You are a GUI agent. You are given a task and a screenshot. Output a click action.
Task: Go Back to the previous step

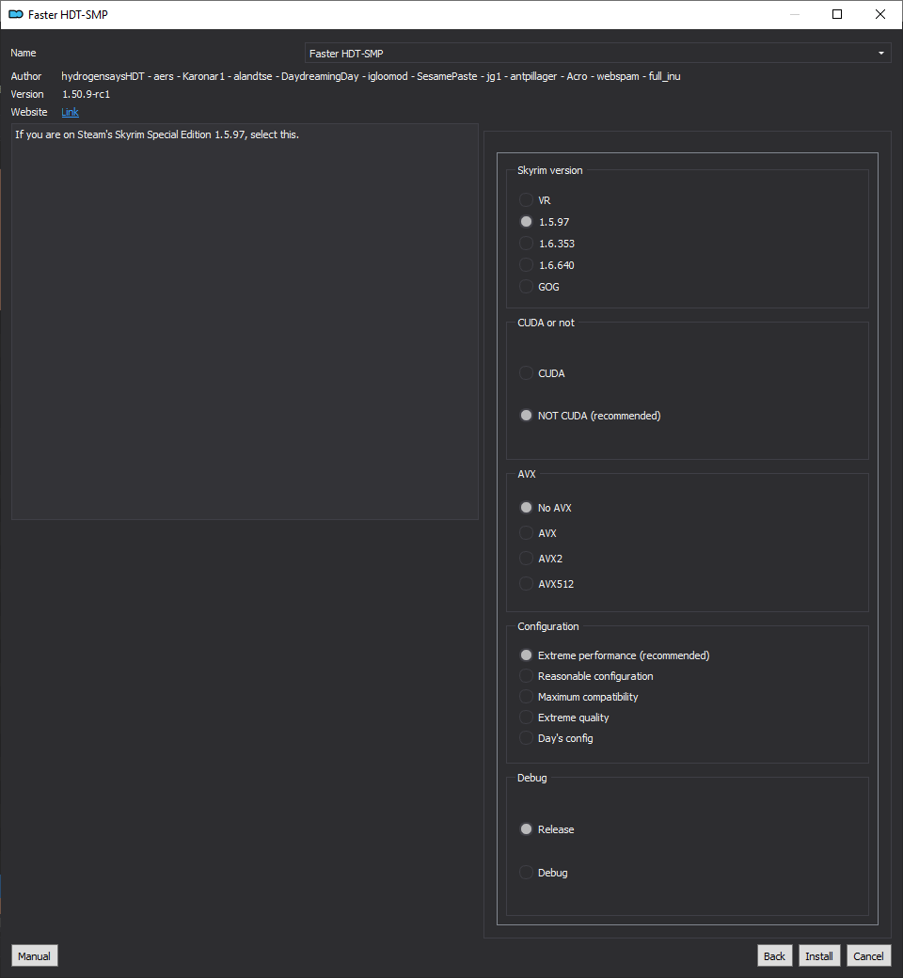pos(774,956)
